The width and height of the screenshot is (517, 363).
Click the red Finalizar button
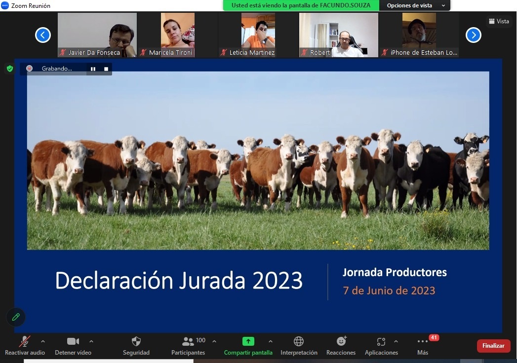[493, 346]
